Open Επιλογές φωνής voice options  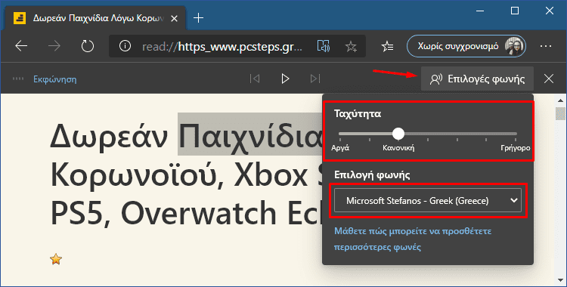tap(477, 79)
